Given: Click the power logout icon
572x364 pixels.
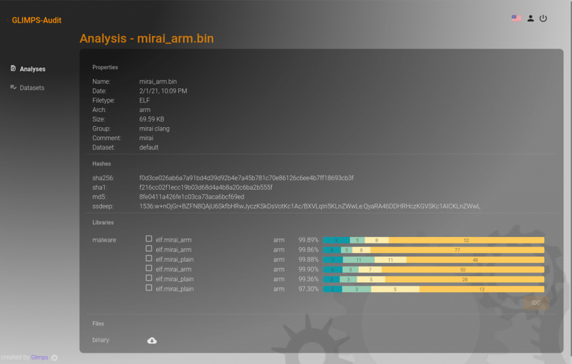Looking at the screenshot, I should [543, 18].
